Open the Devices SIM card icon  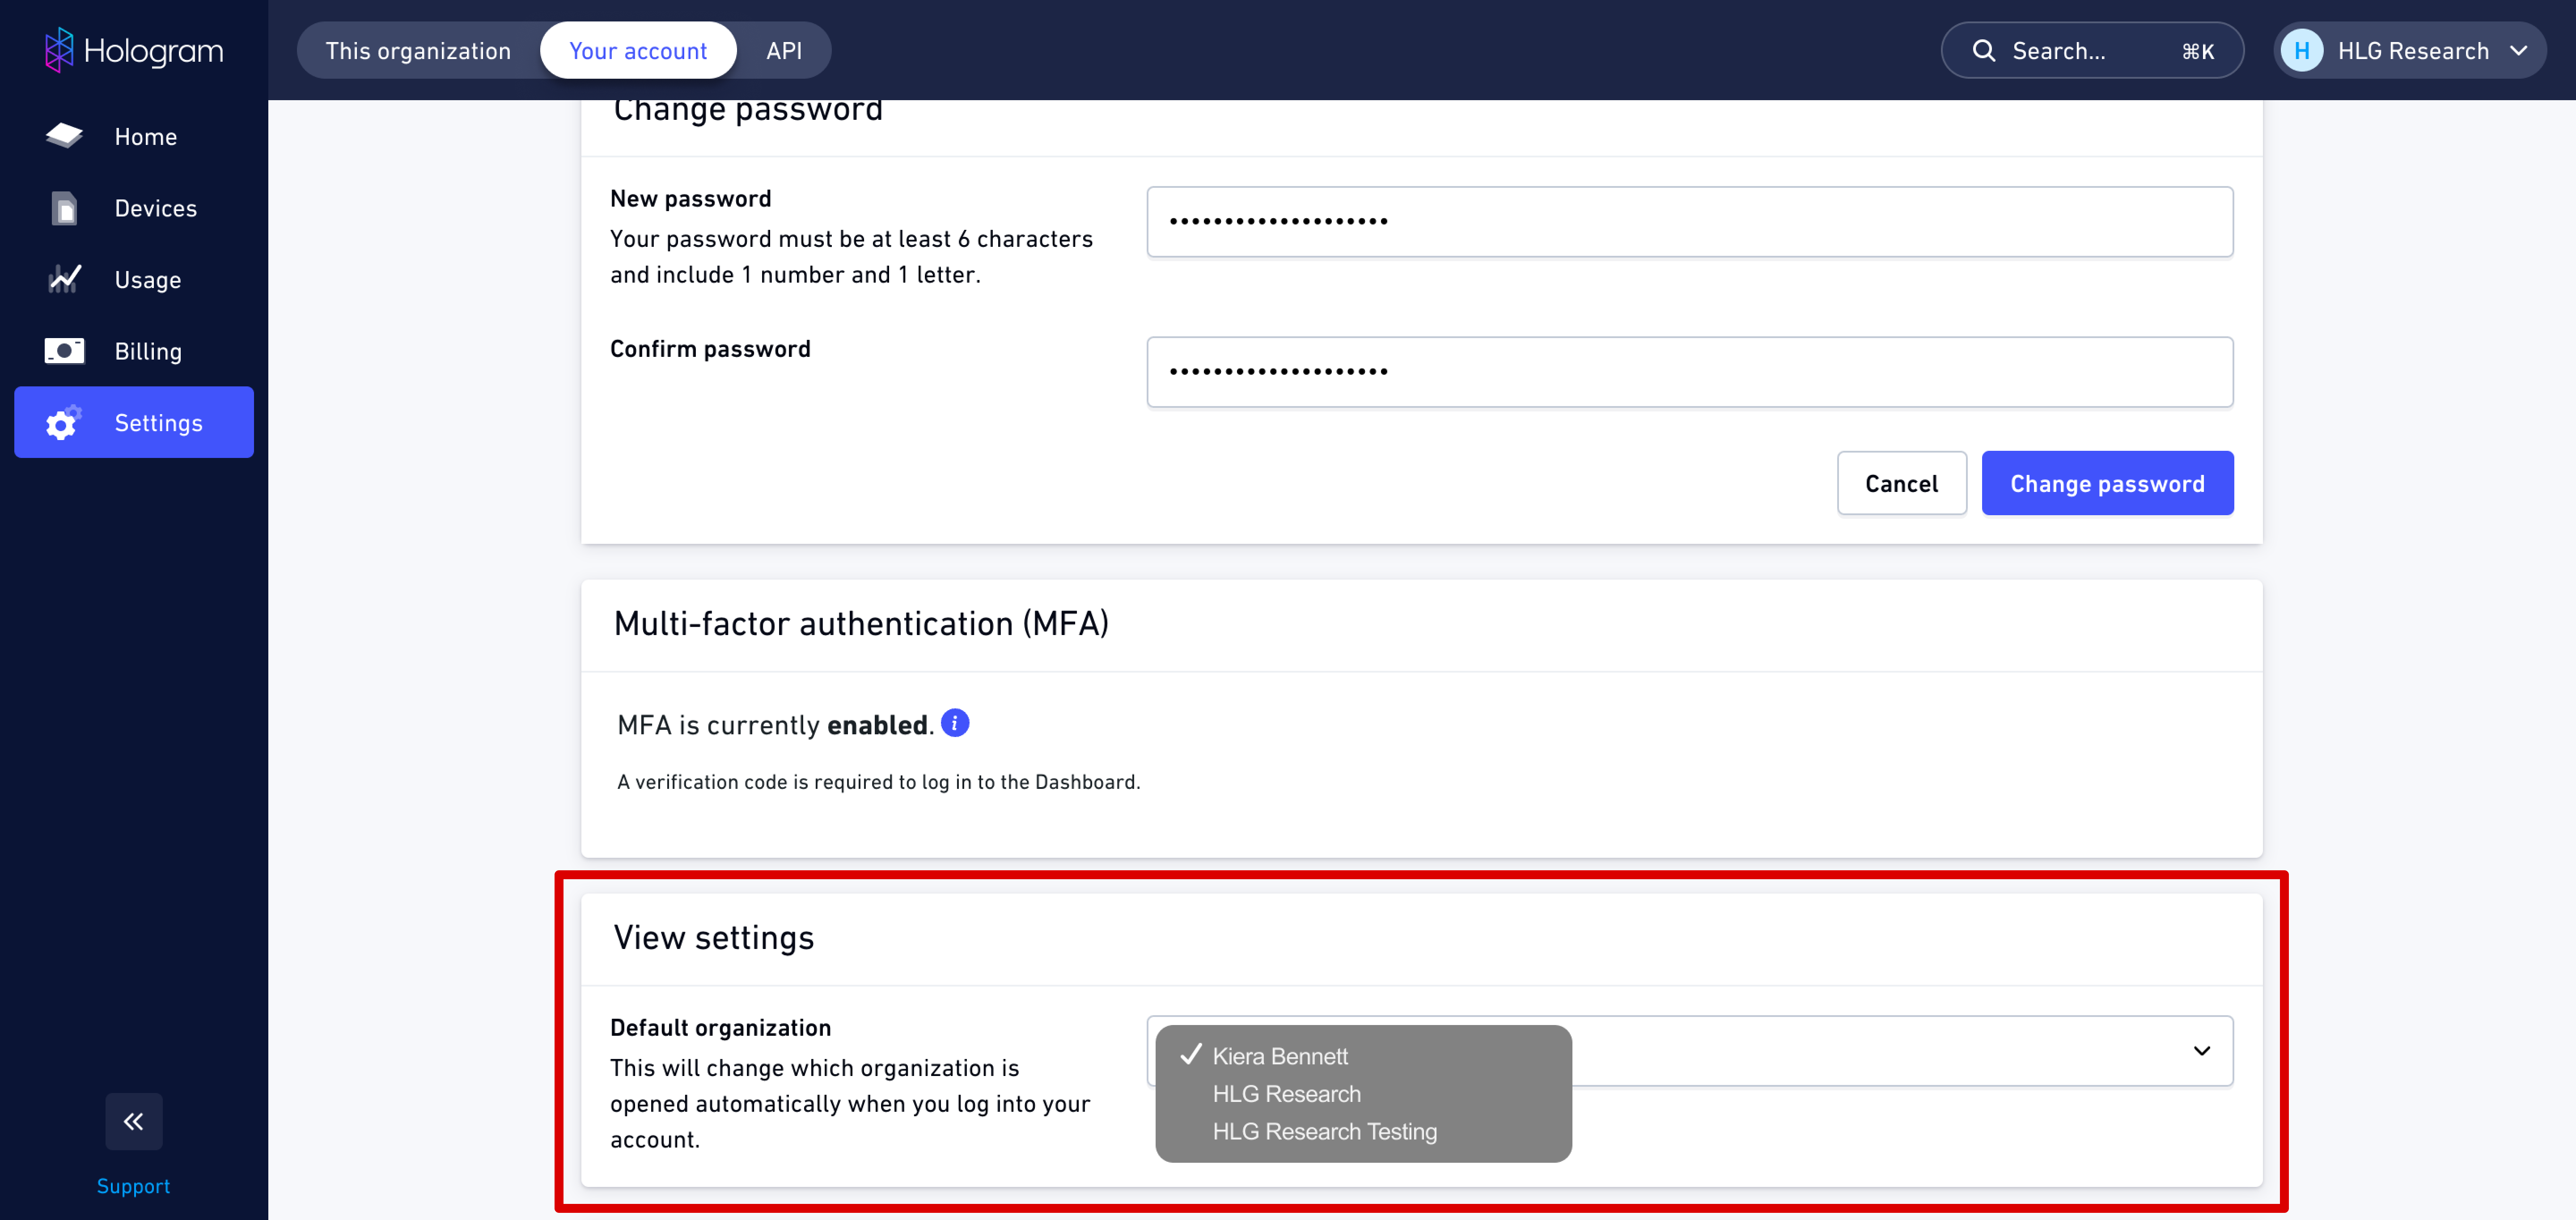click(64, 208)
